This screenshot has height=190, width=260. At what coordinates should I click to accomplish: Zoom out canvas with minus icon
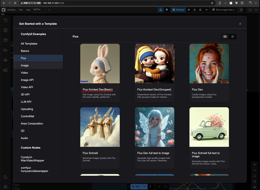tap(254, 170)
